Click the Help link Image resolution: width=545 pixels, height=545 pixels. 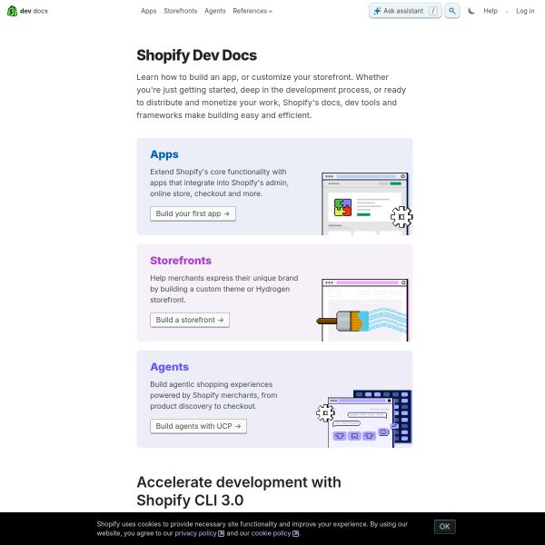click(490, 11)
